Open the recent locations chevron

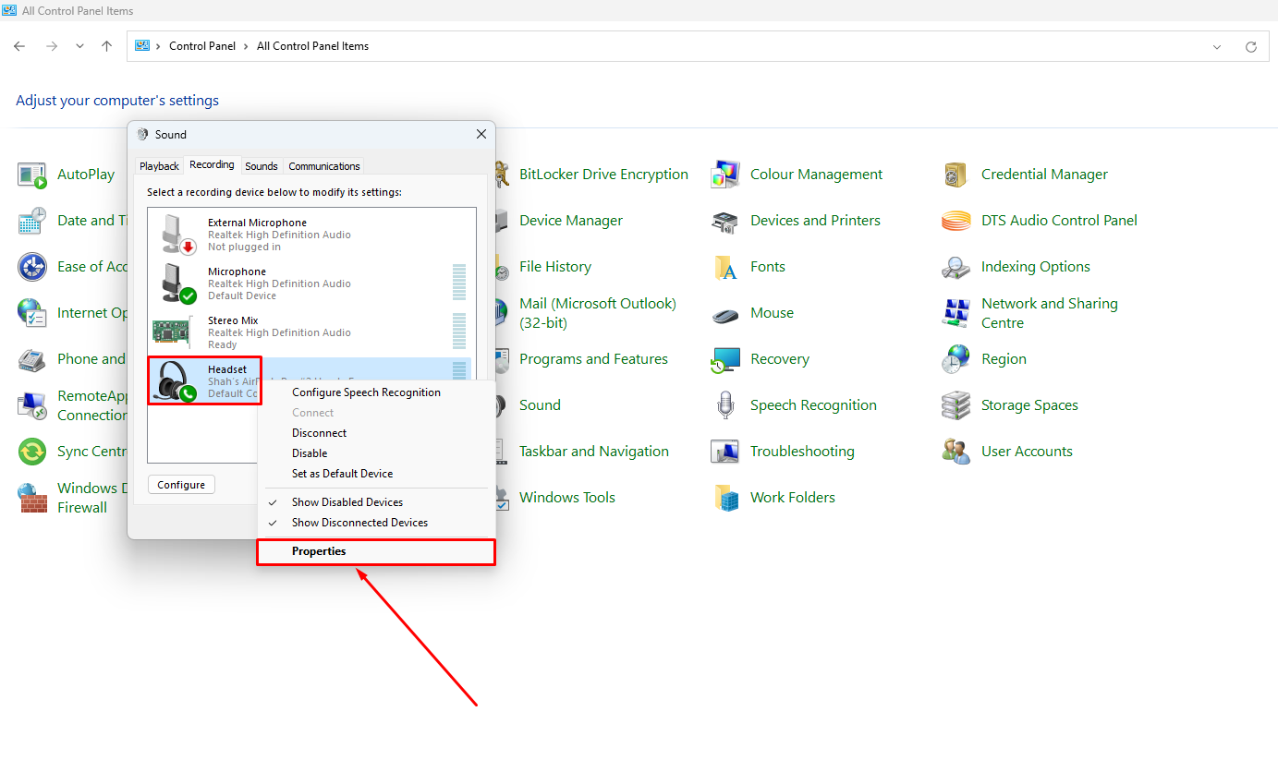tap(79, 46)
